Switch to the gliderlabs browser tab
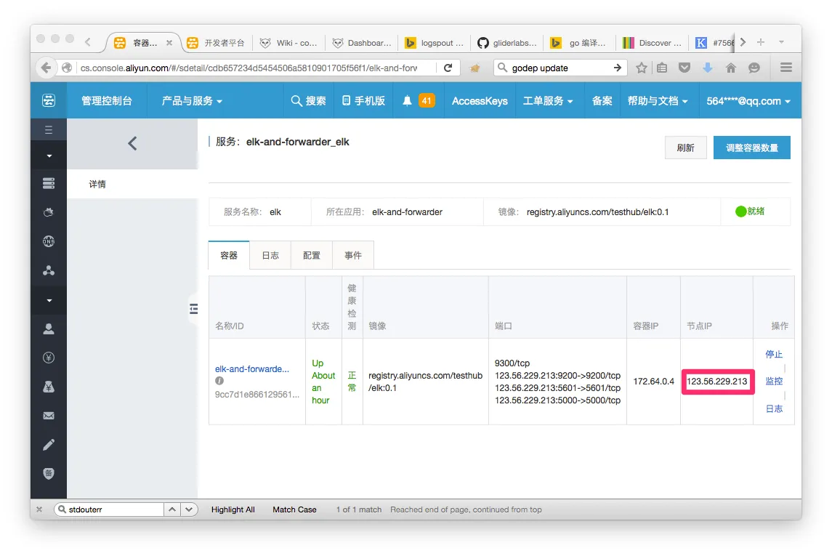 pyautogui.click(x=507, y=43)
